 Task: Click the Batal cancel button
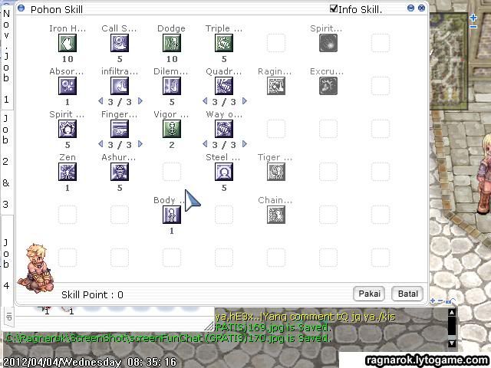coord(407,294)
